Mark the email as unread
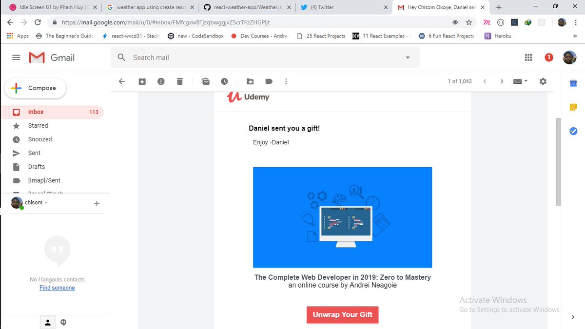Viewport: 585px width, 329px height. (206, 81)
